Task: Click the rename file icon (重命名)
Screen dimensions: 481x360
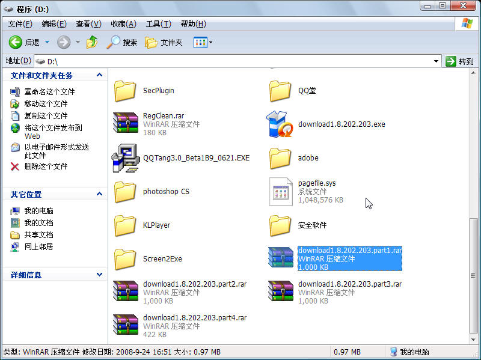Action: 14,92
